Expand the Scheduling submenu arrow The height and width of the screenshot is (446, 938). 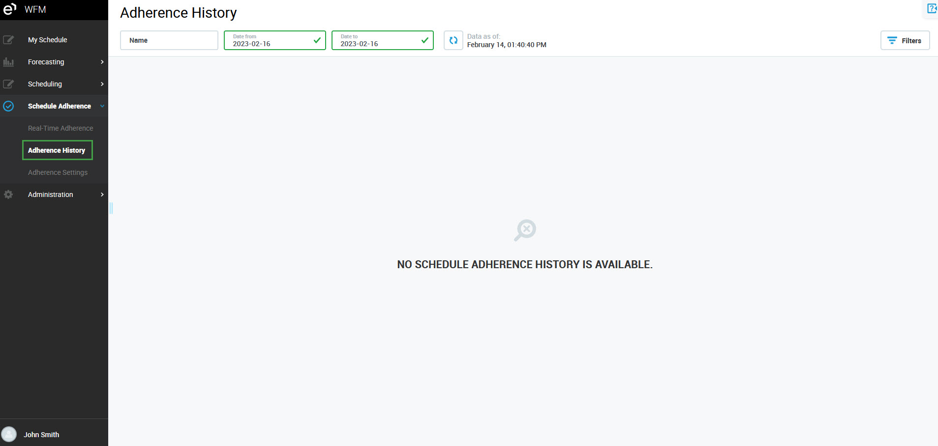coord(102,84)
